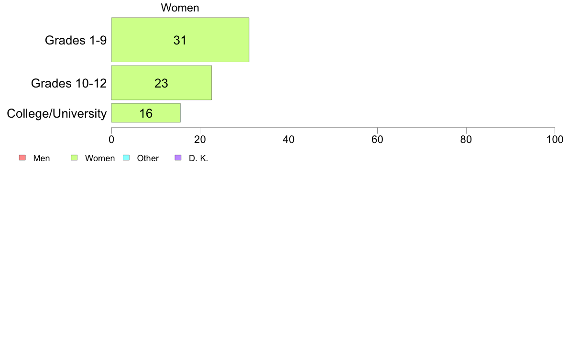Viewport: 568px width, 352px height.
Task: Click the Women legend label text
Action: point(100,158)
